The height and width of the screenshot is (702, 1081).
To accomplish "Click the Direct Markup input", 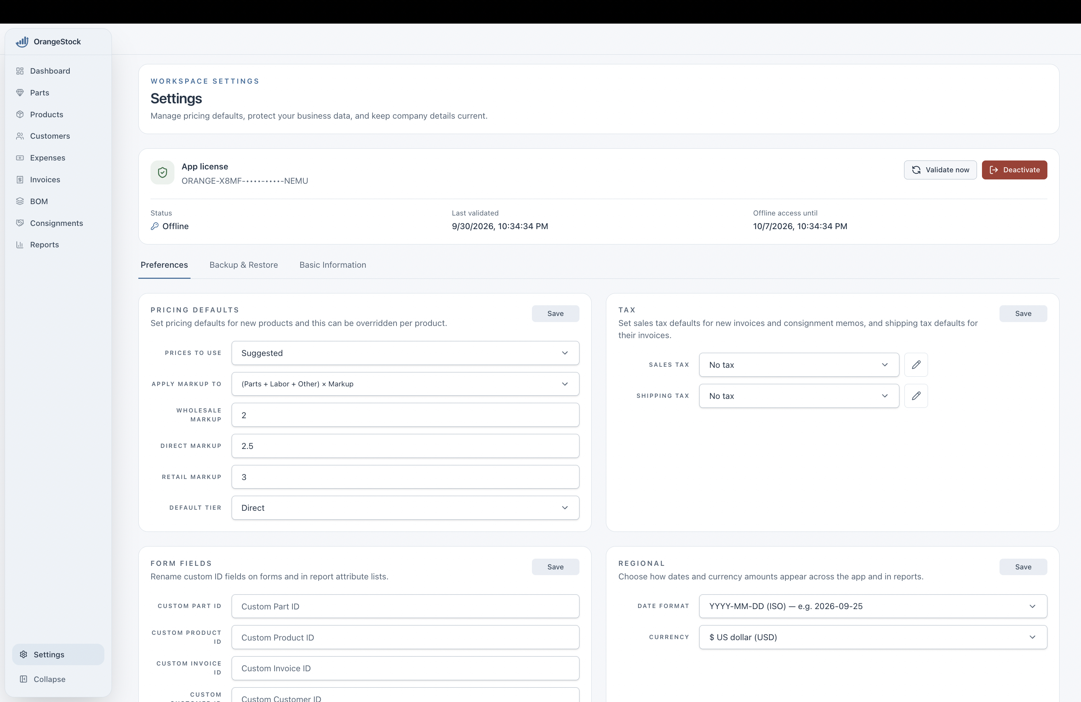I will [x=405, y=446].
